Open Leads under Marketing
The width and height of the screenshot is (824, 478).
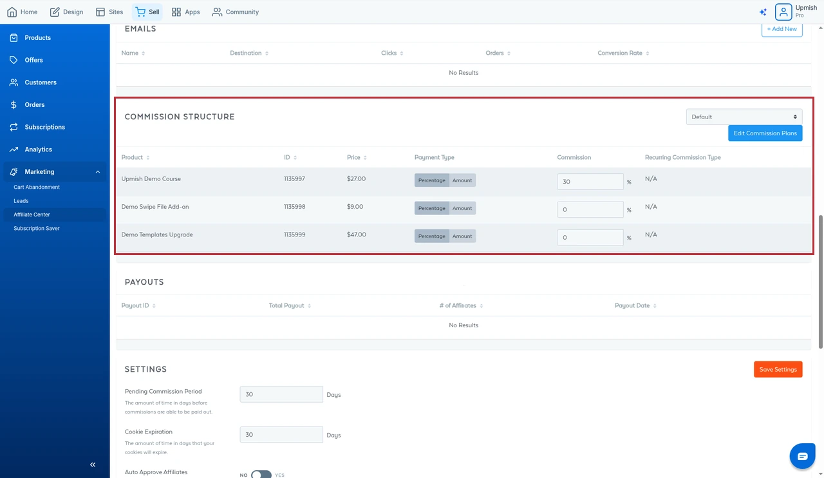21,201
